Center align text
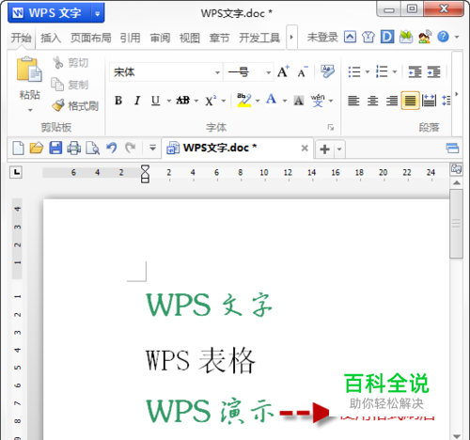This screenshot has height=440, width=470. click(x=373, y=101)
